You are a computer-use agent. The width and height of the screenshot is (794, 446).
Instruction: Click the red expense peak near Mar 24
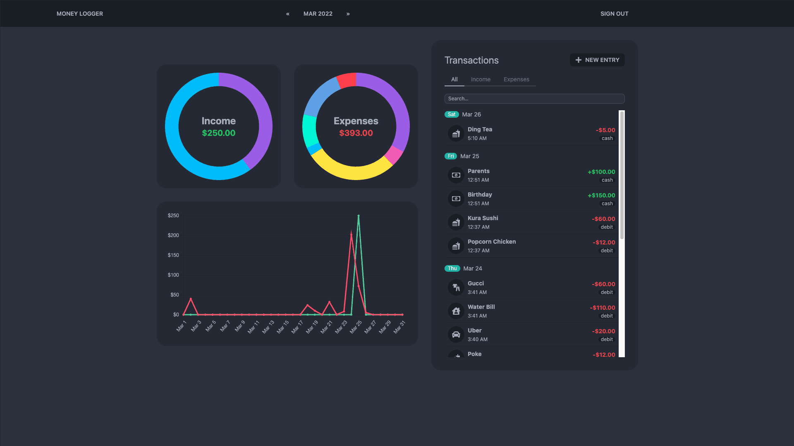coord(352,235)
